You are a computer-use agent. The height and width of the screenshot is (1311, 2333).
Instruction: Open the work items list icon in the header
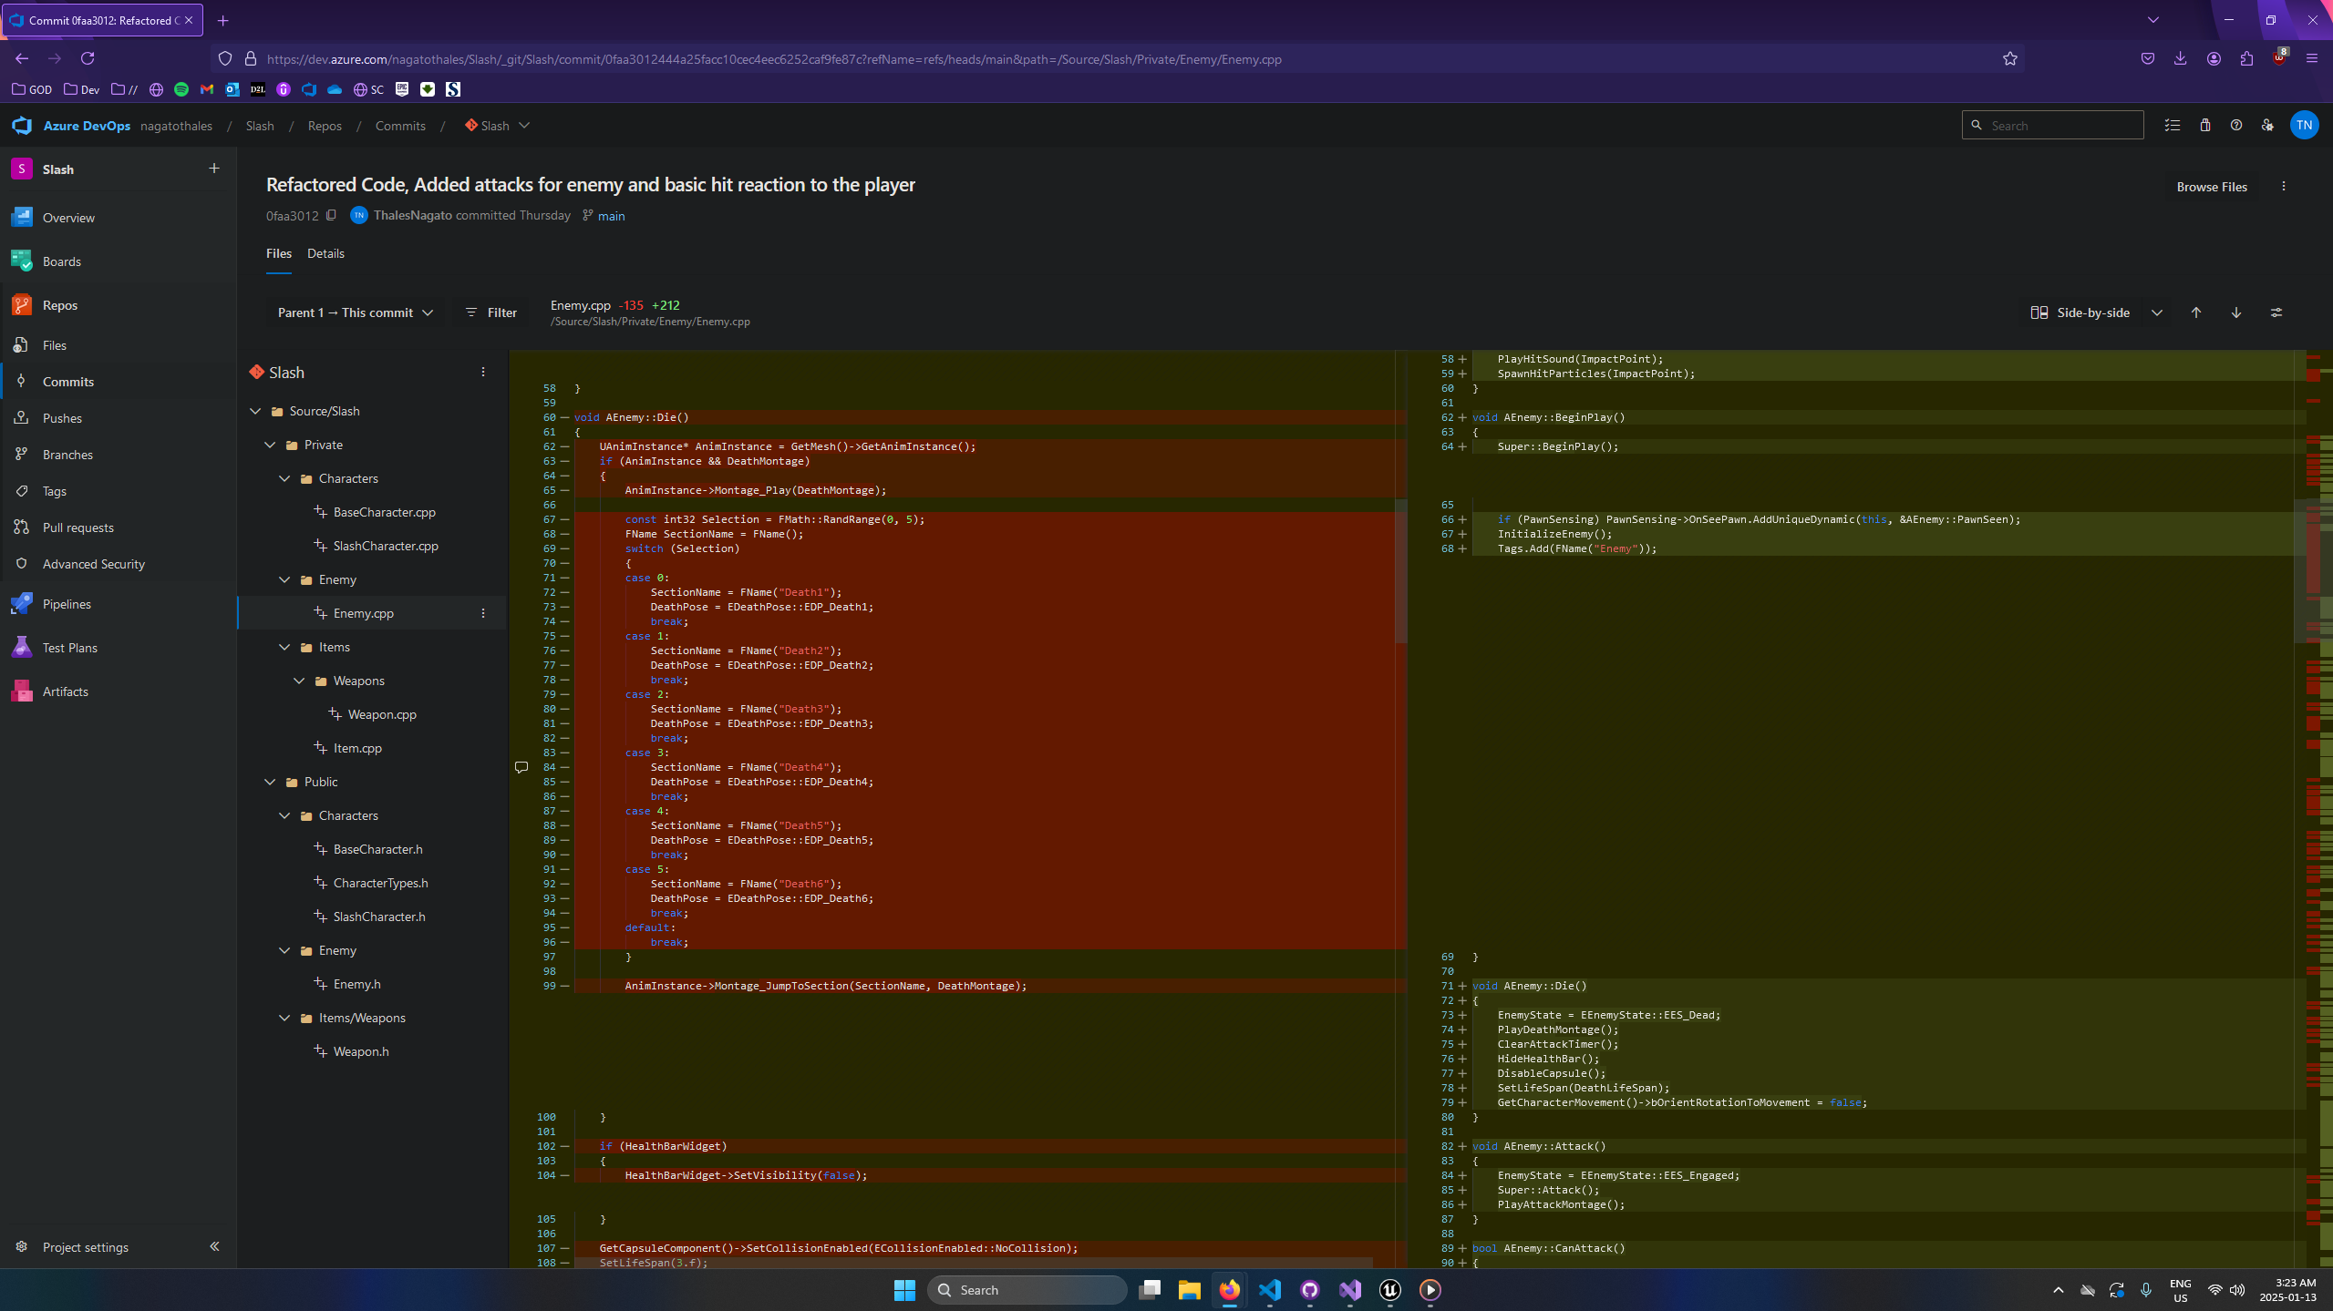pyautogui.click(x=2173, y=126)
